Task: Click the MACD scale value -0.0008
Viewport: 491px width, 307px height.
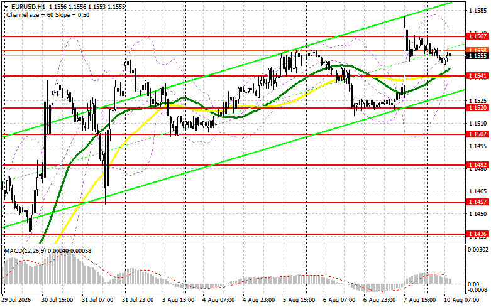Action: tap(478, 290)
